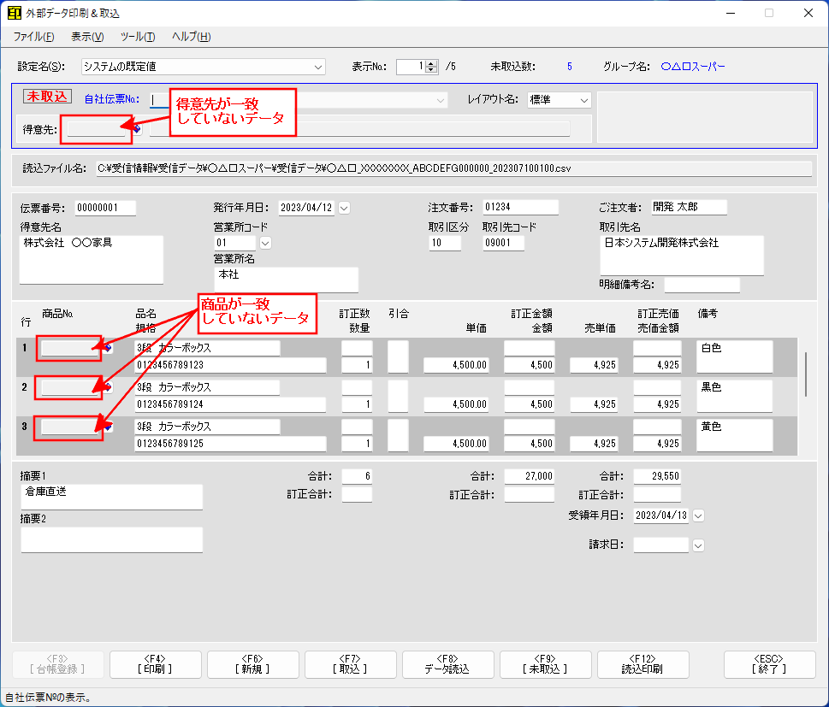The image size is (829, 707).
Task: Click the ご注文者 field
Action: (x=689, y=207)
